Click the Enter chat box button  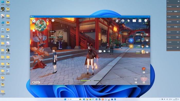click(36, 82)
